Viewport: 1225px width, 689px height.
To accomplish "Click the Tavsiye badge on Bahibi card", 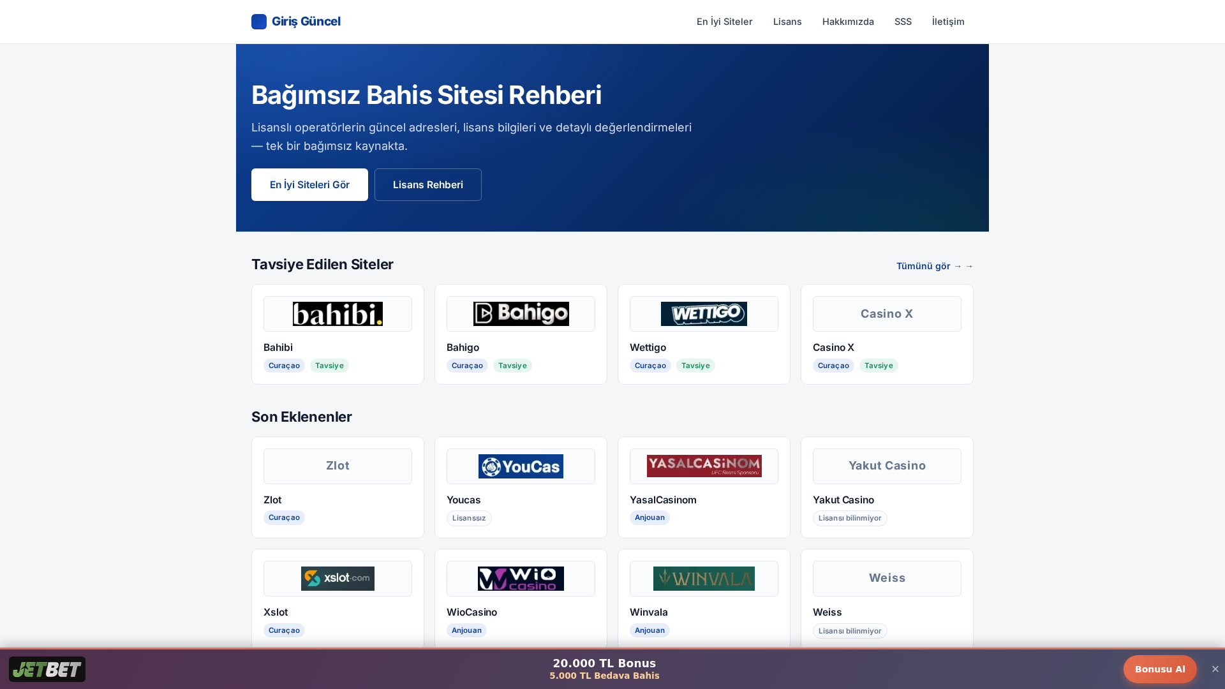I will [329, 366].
